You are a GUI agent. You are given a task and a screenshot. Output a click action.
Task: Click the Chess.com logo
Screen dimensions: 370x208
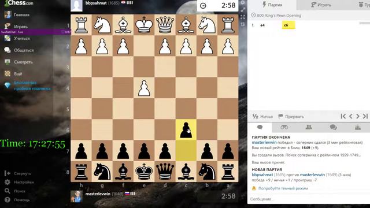19,3
